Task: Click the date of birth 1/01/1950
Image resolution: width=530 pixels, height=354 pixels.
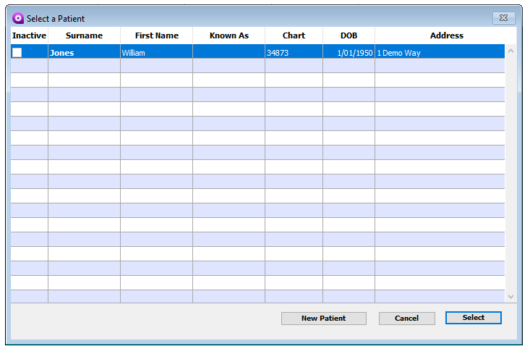Action: point(354,53)
